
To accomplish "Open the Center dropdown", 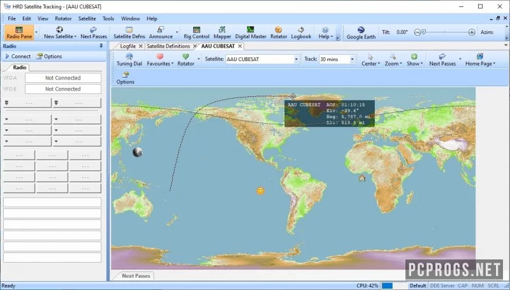I will point(370,60).
